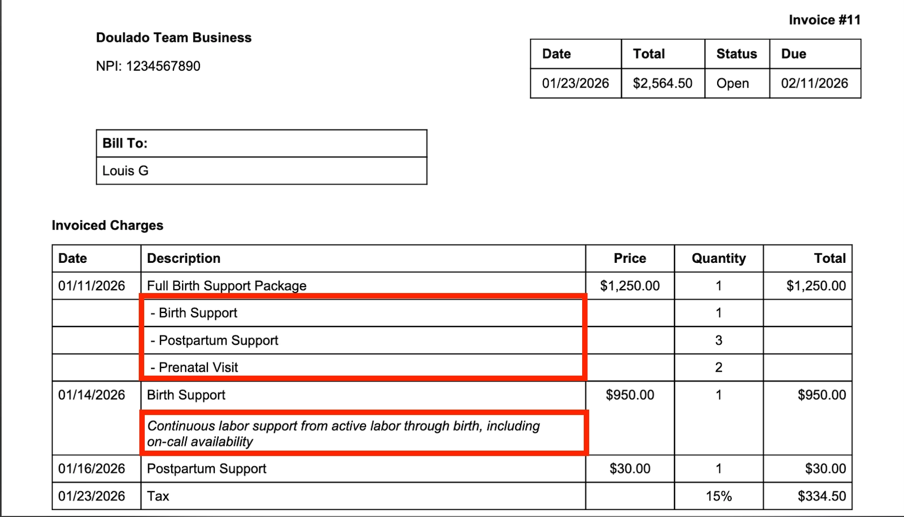Image resolution: width=904 pixels, height=517 pixels.
Task: Select the Postpartum Support $30.00 total
Action: (x=825, y=468)
